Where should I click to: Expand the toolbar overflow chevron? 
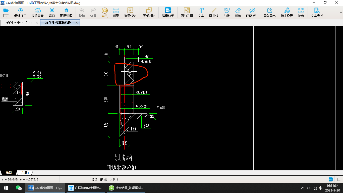tap(341, 13)
